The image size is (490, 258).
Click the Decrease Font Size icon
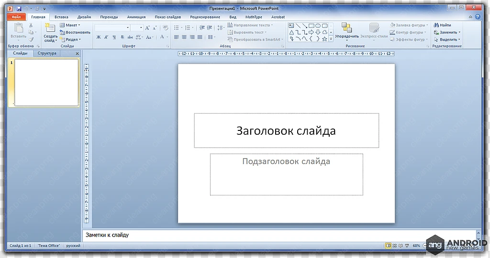point(155,28)
